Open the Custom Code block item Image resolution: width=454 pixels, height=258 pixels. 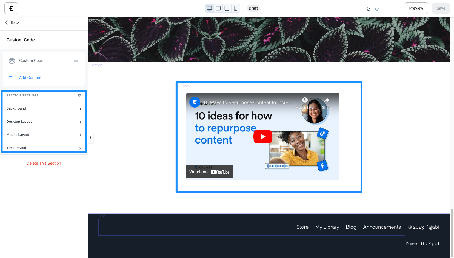pos(44,61)
